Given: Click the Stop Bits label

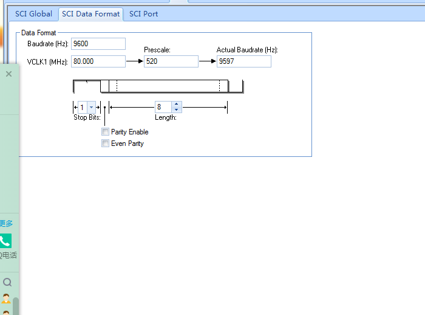Looking at the screenshot, I should tap(87, 117).
